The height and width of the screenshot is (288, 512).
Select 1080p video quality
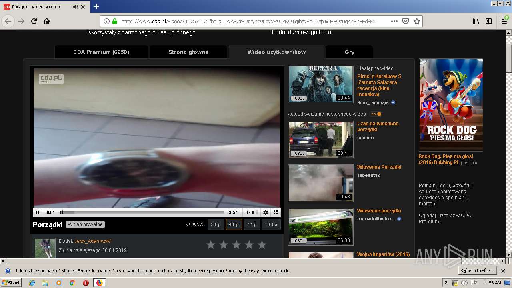pyautogui.click(x=271, y=224)
